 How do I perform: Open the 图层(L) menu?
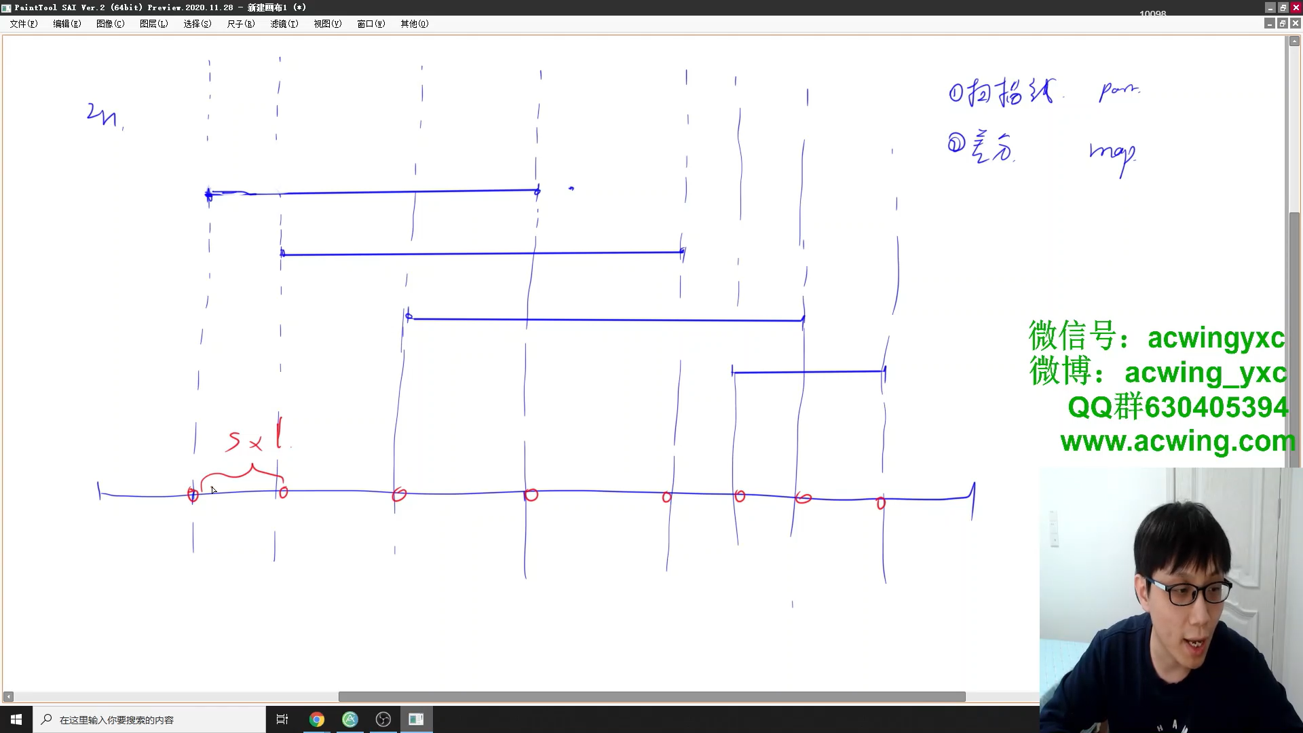153,24
